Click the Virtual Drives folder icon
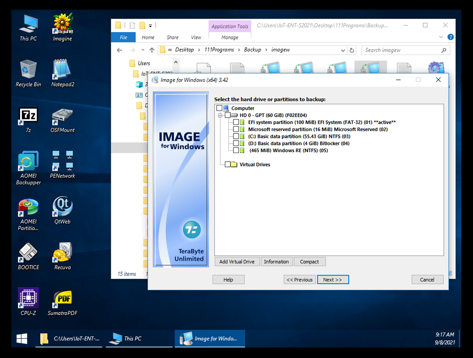 [x=234, y=164]
